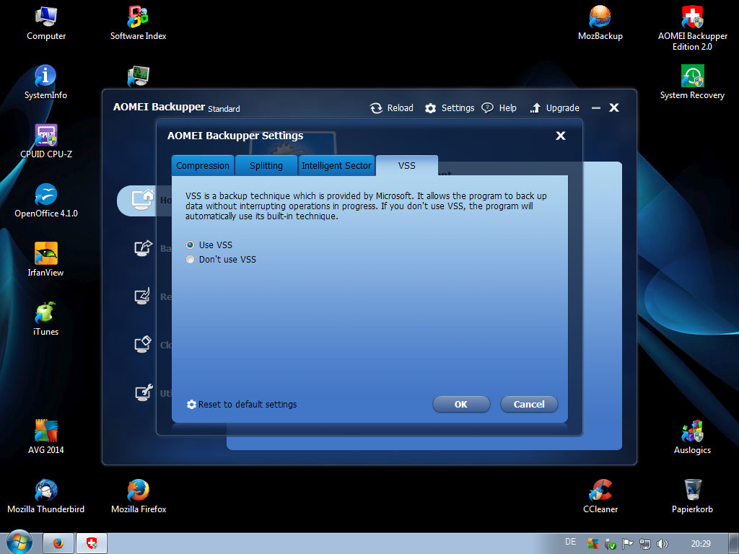Select the iTunes desktop icon
This screenshot has height=554, width=739.
click(45, 319)
